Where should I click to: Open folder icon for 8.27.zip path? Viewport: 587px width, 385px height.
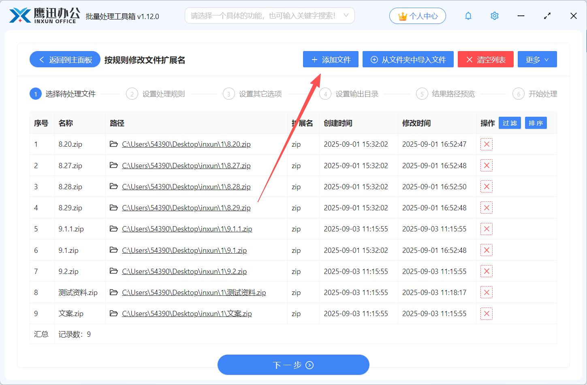(114, 165)
